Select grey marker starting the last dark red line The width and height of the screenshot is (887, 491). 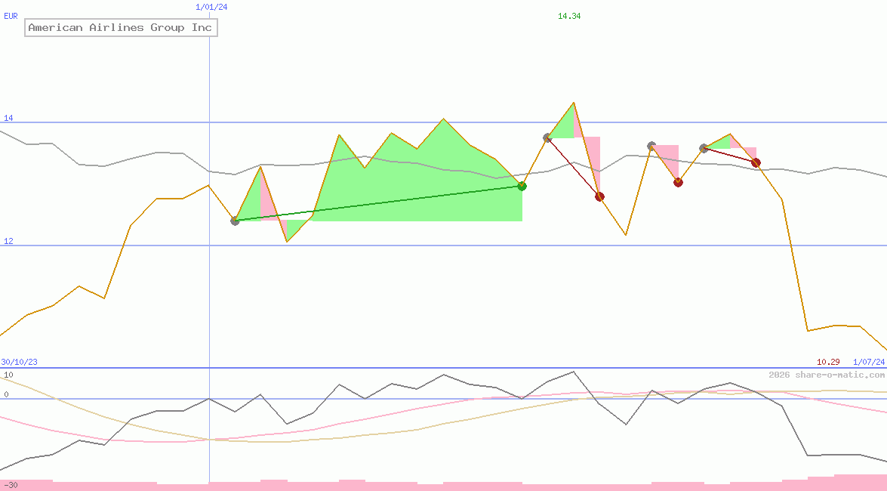click(704, 148)
